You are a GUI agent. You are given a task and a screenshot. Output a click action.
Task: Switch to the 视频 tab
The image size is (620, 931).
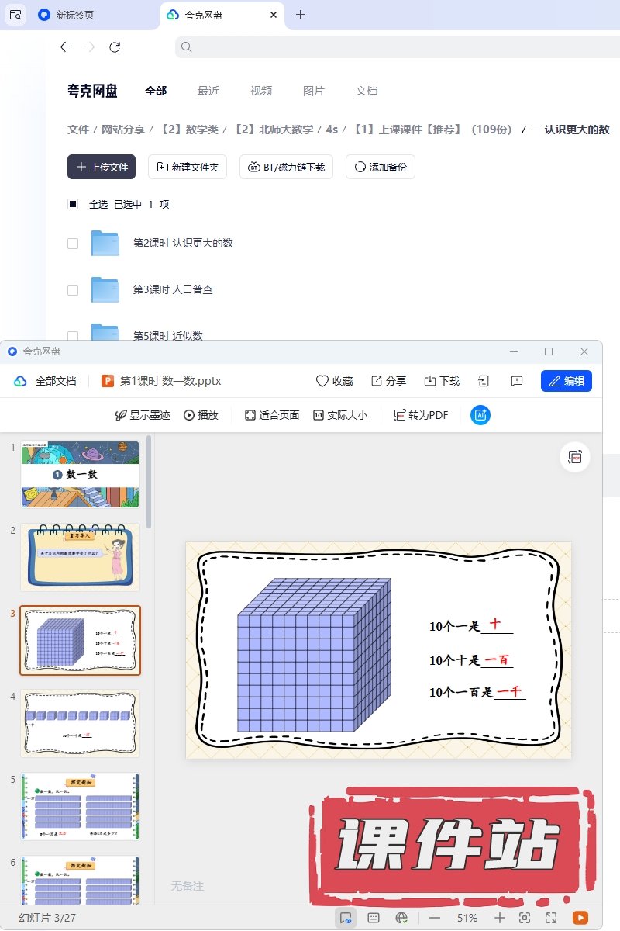pos(261,91)
